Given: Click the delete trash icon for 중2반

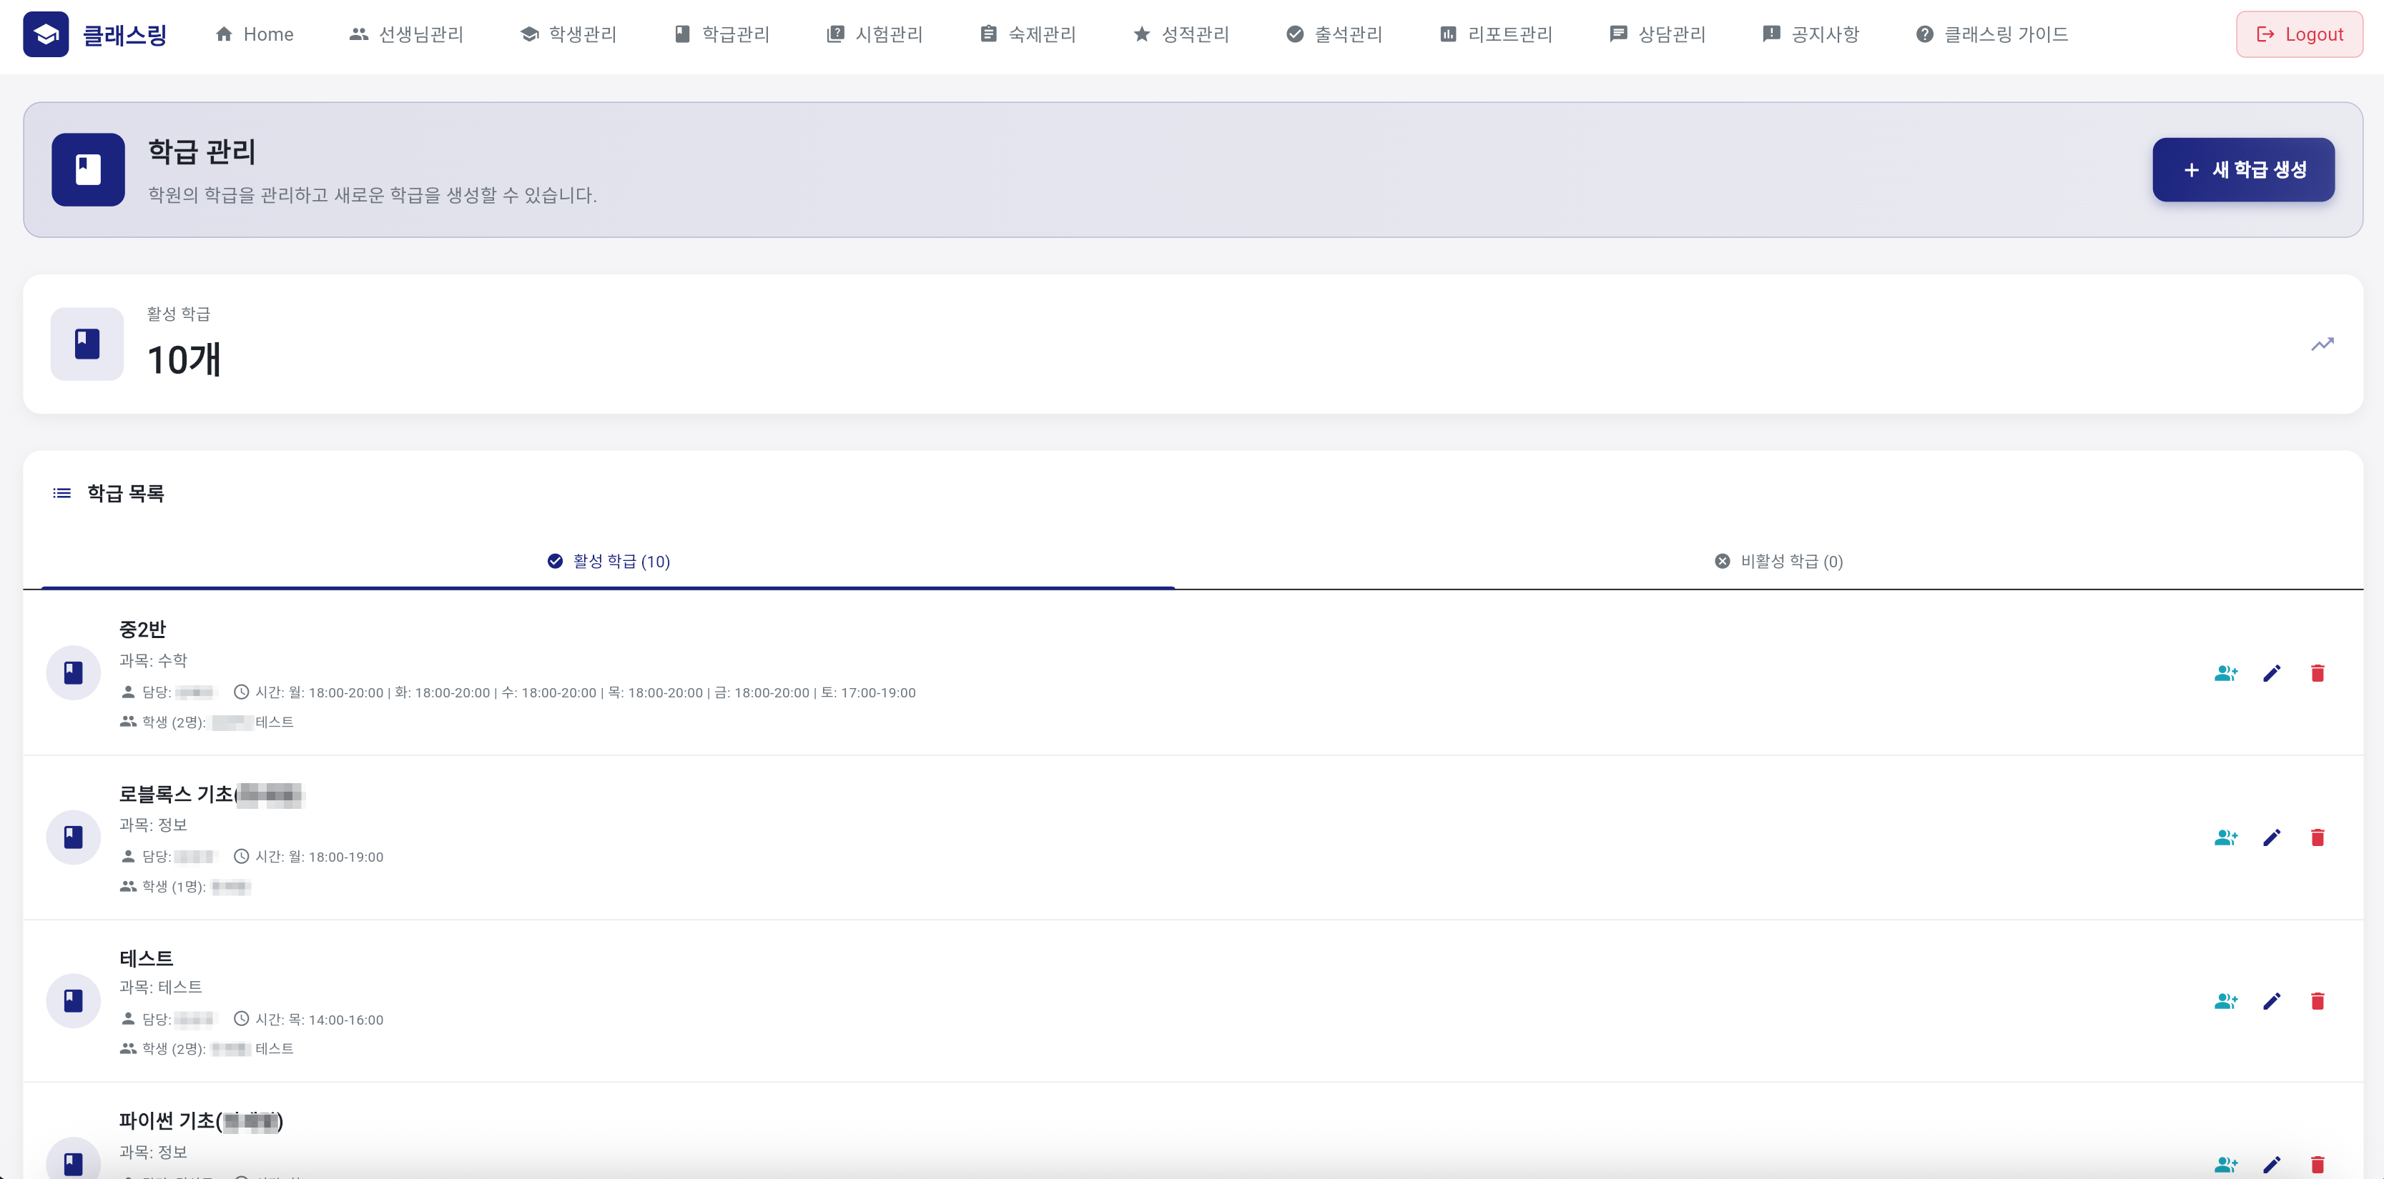Looking at the screenshot, I should [x=2319, y=673].
